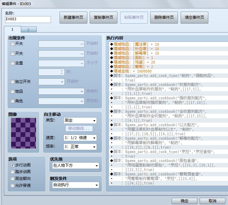Viewport: 228px width, 205px height.
Task: Edit the event name field EV003
Action: 28,19
